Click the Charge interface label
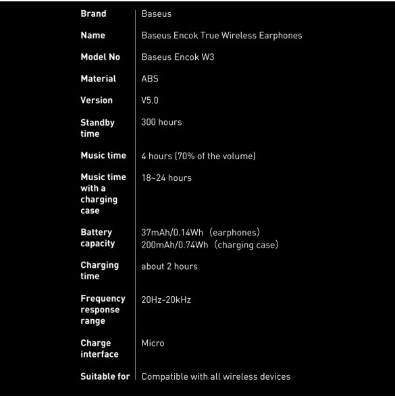Screen dimensions: 395x398 pos(99,349)
